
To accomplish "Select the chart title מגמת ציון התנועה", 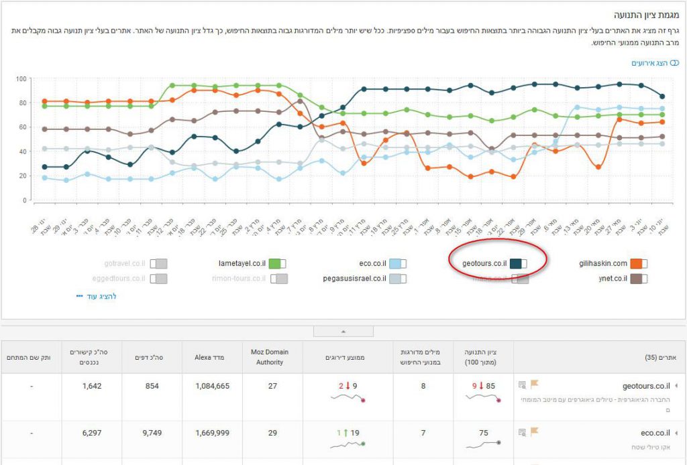I will tap(646, 15).
